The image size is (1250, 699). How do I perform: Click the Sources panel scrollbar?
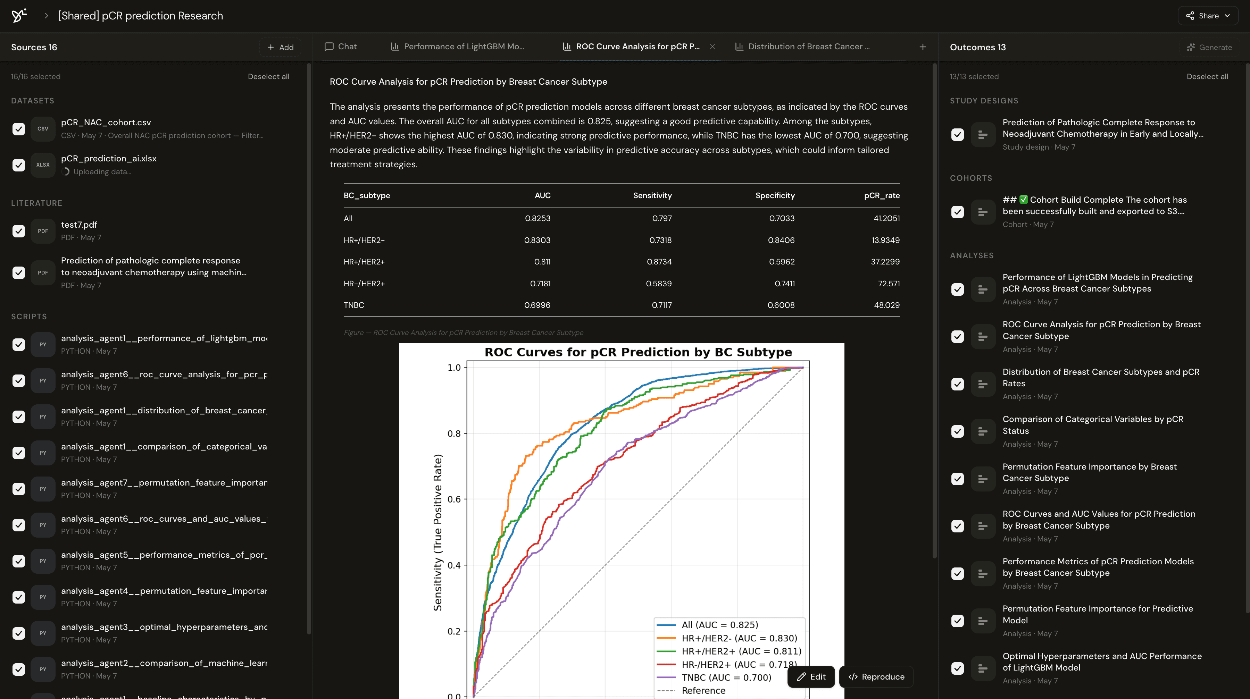tap(309, 349)
